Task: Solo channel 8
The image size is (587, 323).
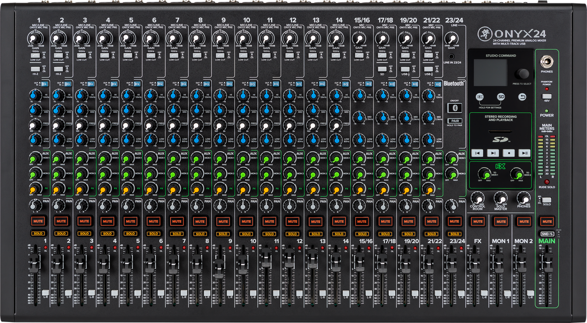Action: click(x=200, y=234)
